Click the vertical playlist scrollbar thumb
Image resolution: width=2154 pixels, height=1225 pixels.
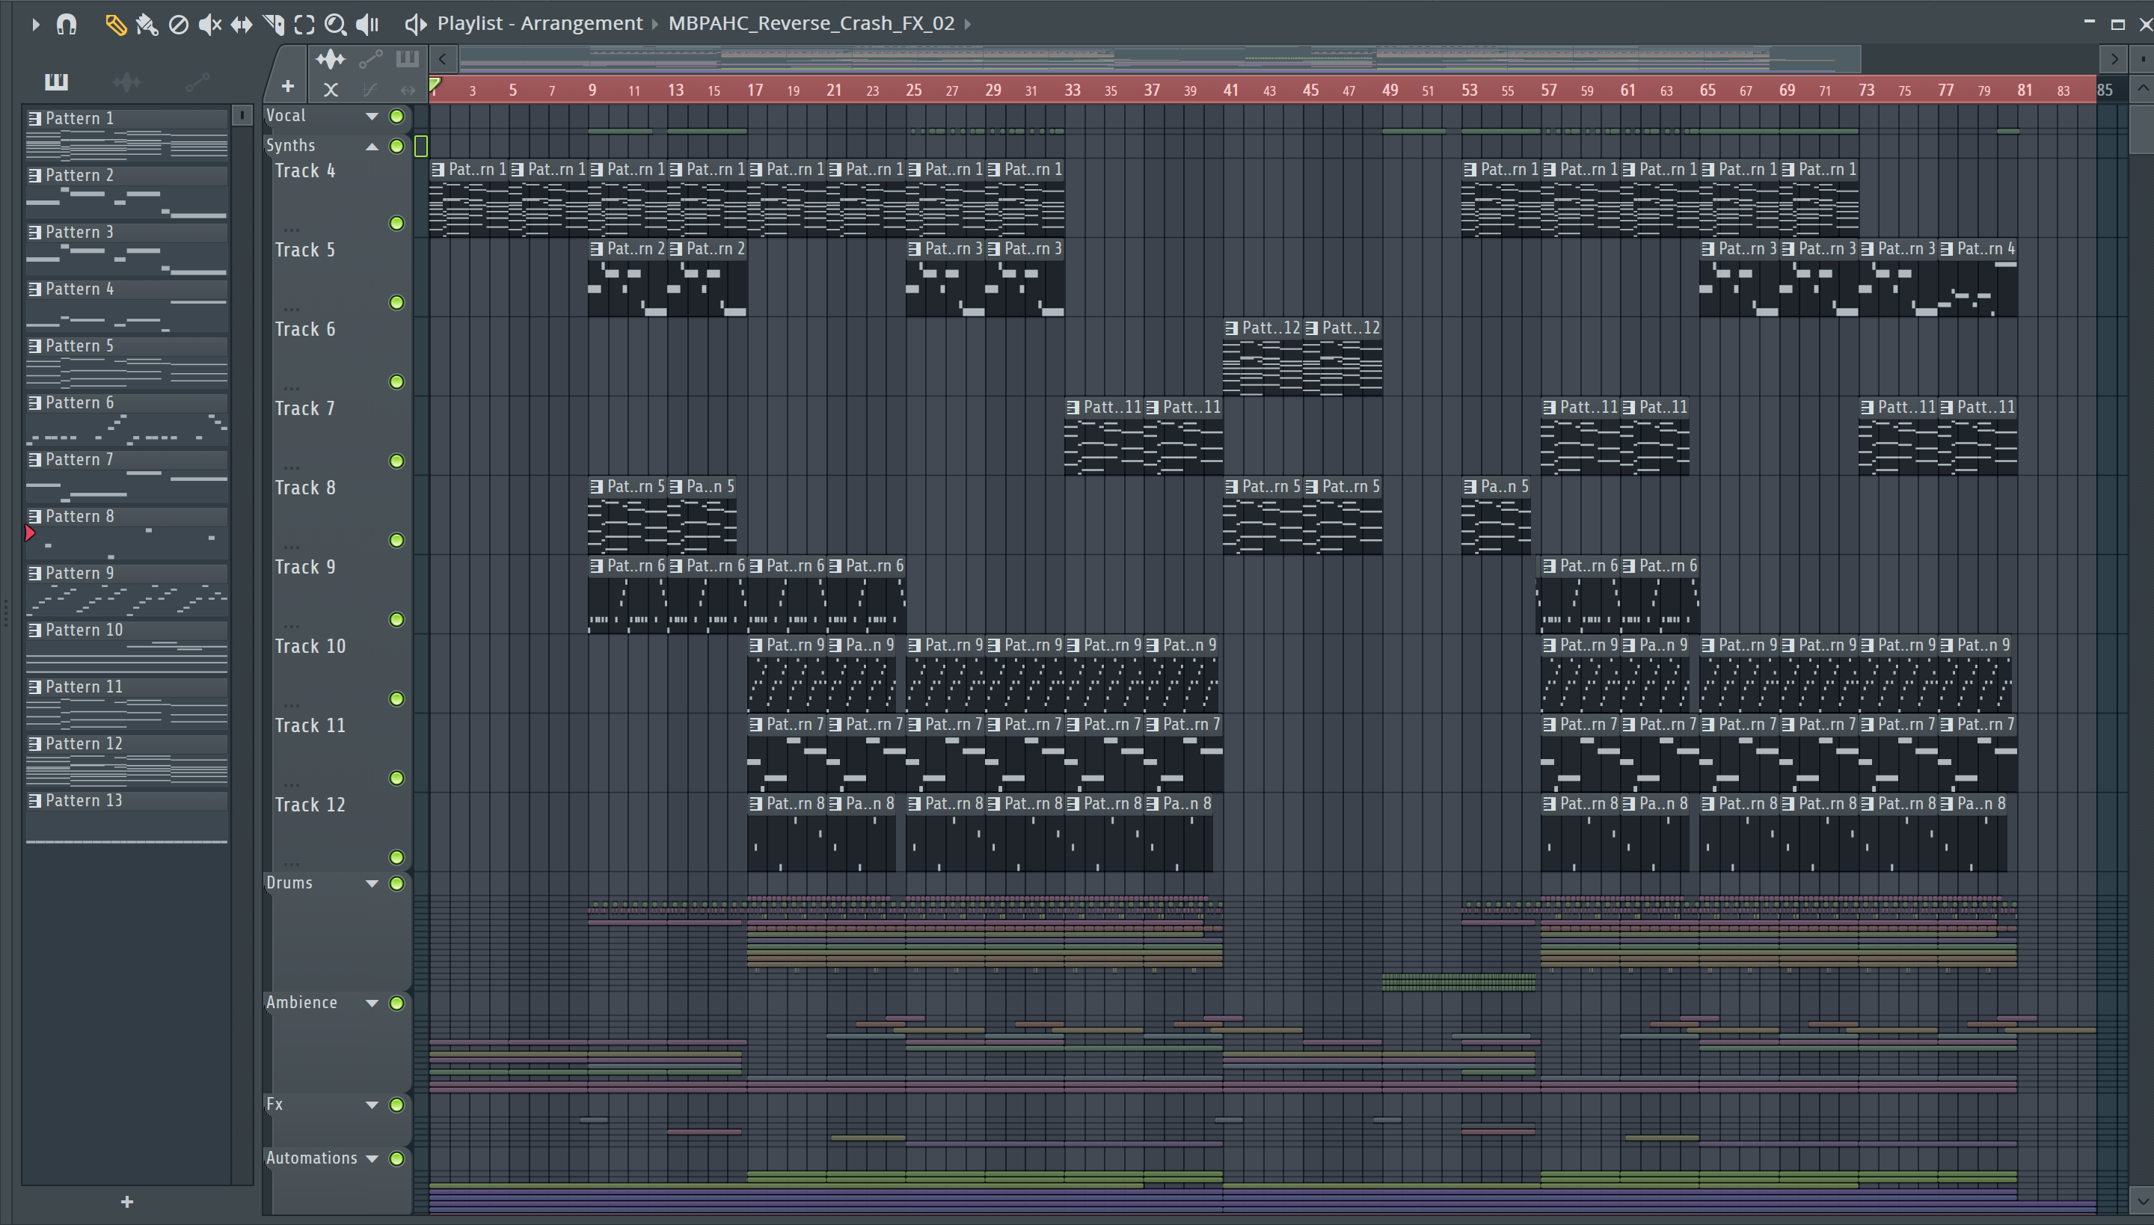click(x=2142, y=128)
